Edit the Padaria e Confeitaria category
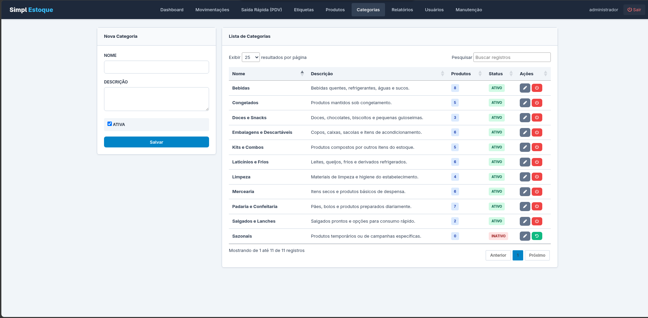 (x=525, y=206)
